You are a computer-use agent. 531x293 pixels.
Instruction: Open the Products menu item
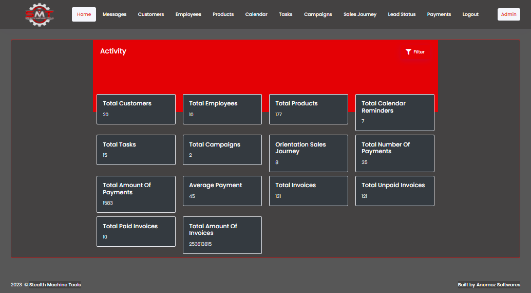click(223, 14)
